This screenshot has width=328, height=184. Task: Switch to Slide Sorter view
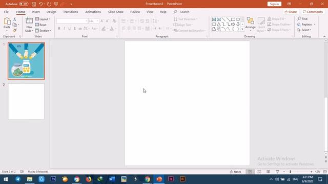[x=259, y=172]
